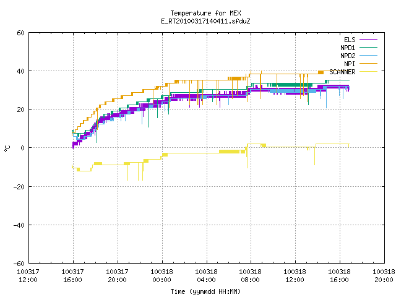Click the y-axis label -20

click(x=19, y=187)
